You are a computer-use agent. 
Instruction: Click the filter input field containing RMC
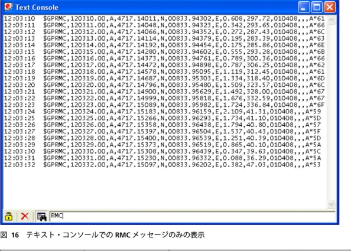coord(192,216)
